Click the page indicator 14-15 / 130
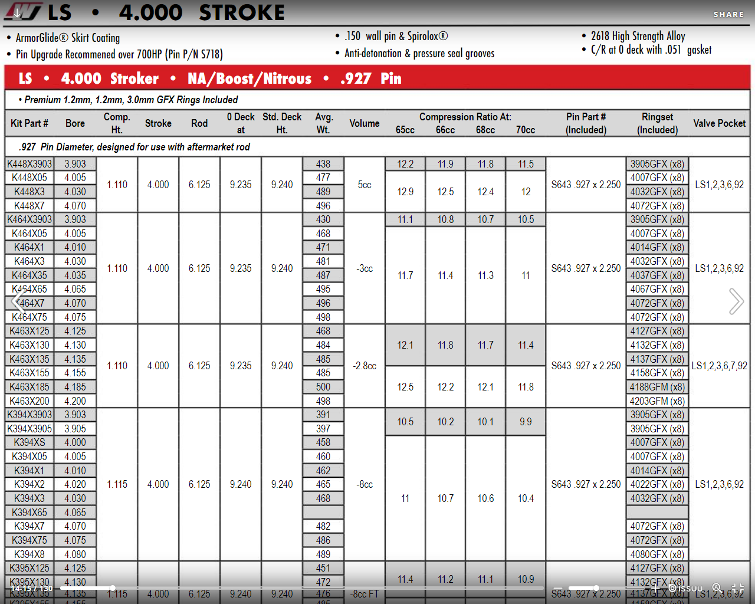This screenshot has height=604, width=755. (x=32, y=588)
